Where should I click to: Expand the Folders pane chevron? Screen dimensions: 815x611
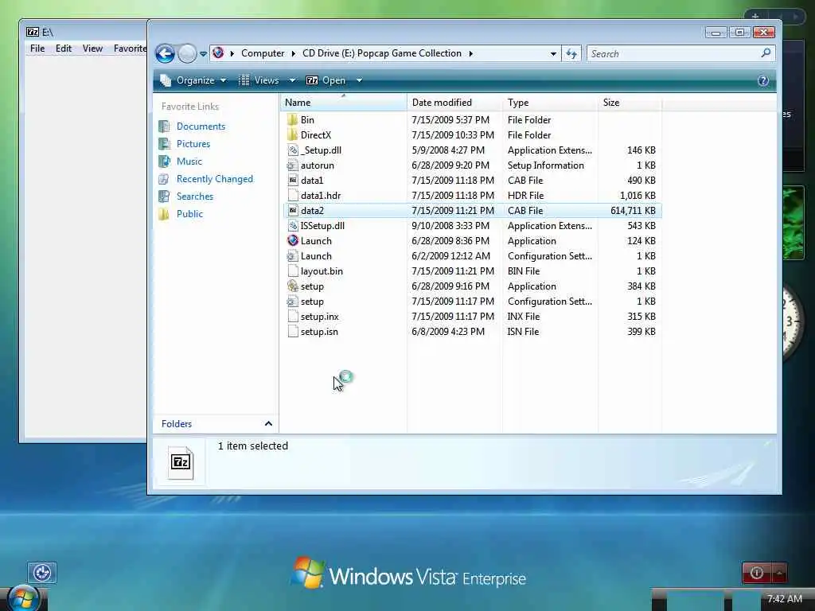click(x=268, y=423)
